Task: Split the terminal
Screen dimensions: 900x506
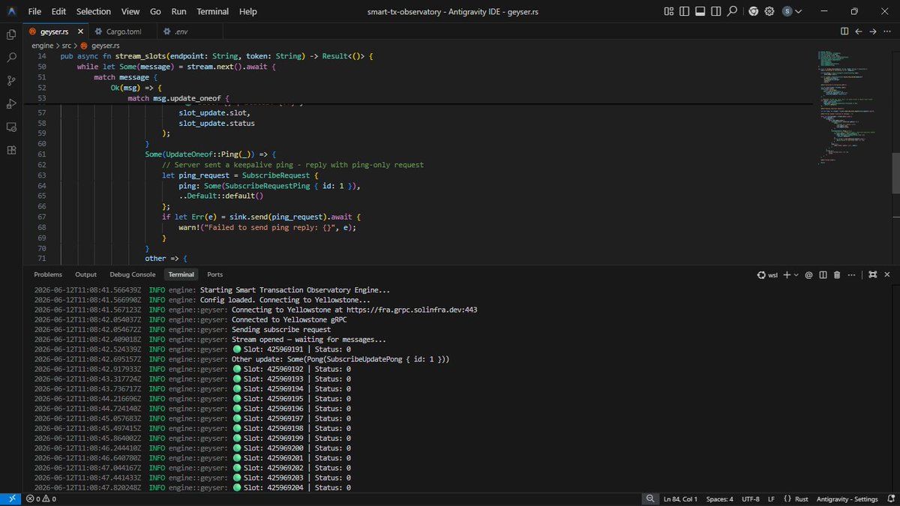Action: coord(823,275)
